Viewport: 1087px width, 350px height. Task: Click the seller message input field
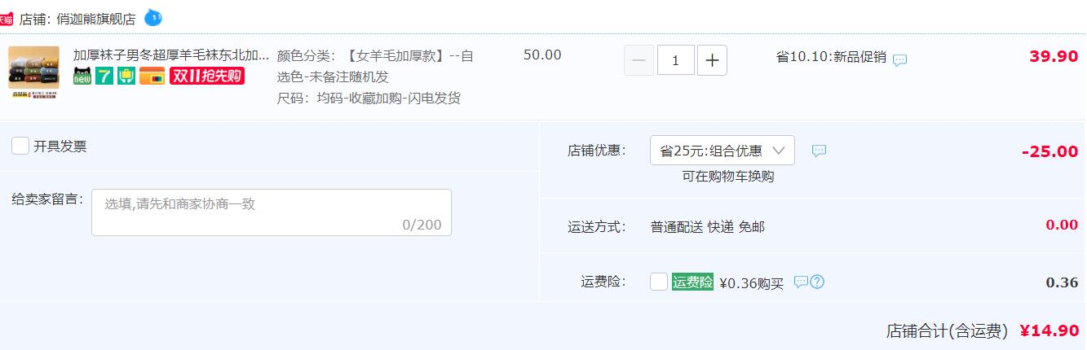point(271,212)
